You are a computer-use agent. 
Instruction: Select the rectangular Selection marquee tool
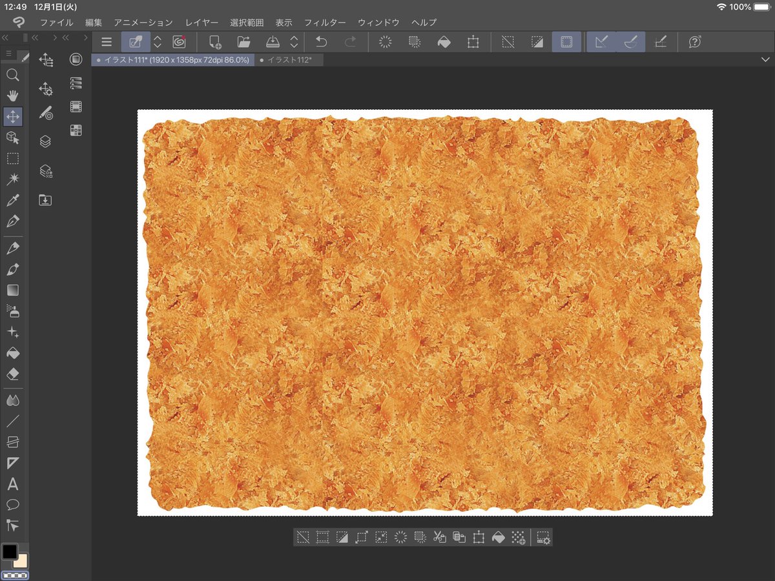pyautogui.click(x=13, y=159)
